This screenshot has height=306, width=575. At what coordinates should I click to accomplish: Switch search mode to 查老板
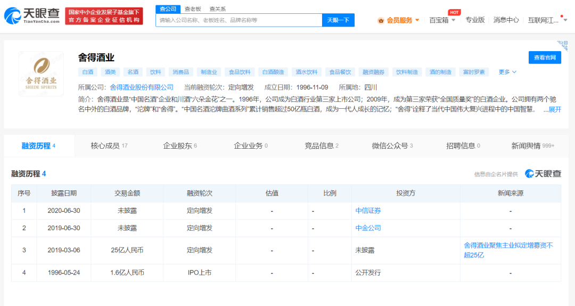click(193, 9)
